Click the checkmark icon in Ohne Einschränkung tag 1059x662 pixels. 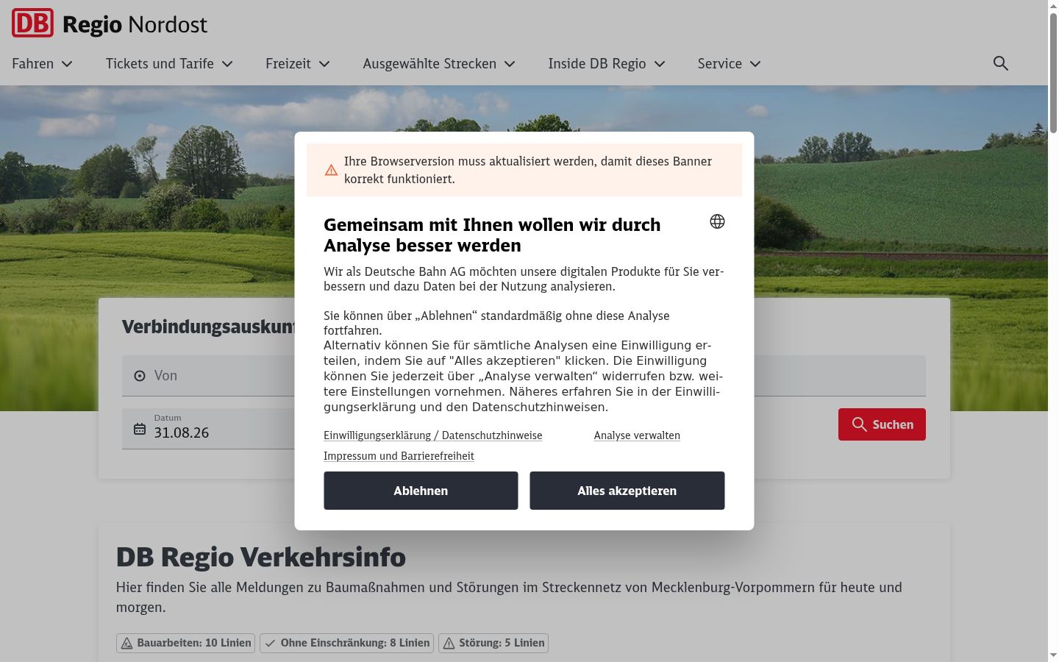(271, 644)
